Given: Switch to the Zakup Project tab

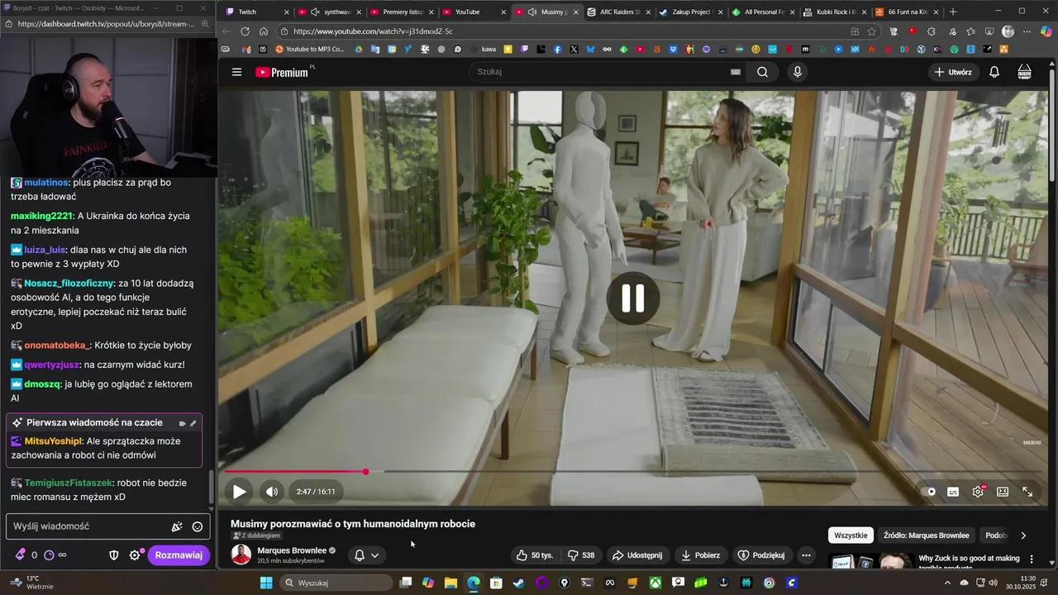Looking at the screenshot, I should click(x=689, y=12).
